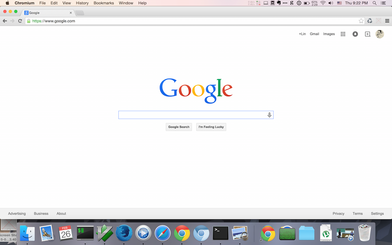Open the Chromium application menu
392x245 pixels.
[24, 3]
